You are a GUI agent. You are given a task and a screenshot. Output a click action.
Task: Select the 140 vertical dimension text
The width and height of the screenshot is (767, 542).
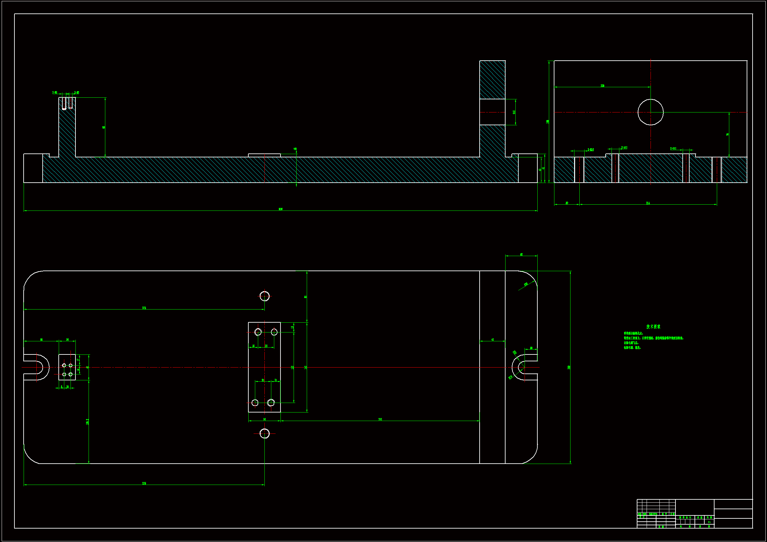coord(305,367)
